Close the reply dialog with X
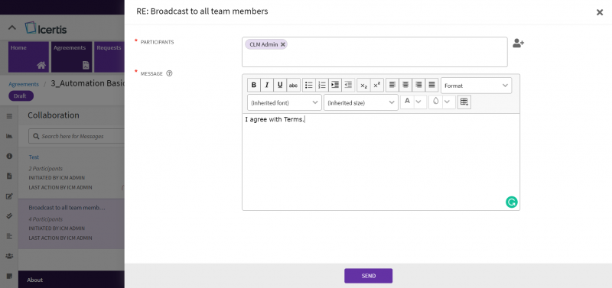The height and width of the screenshot is (288, 612). 600,12
